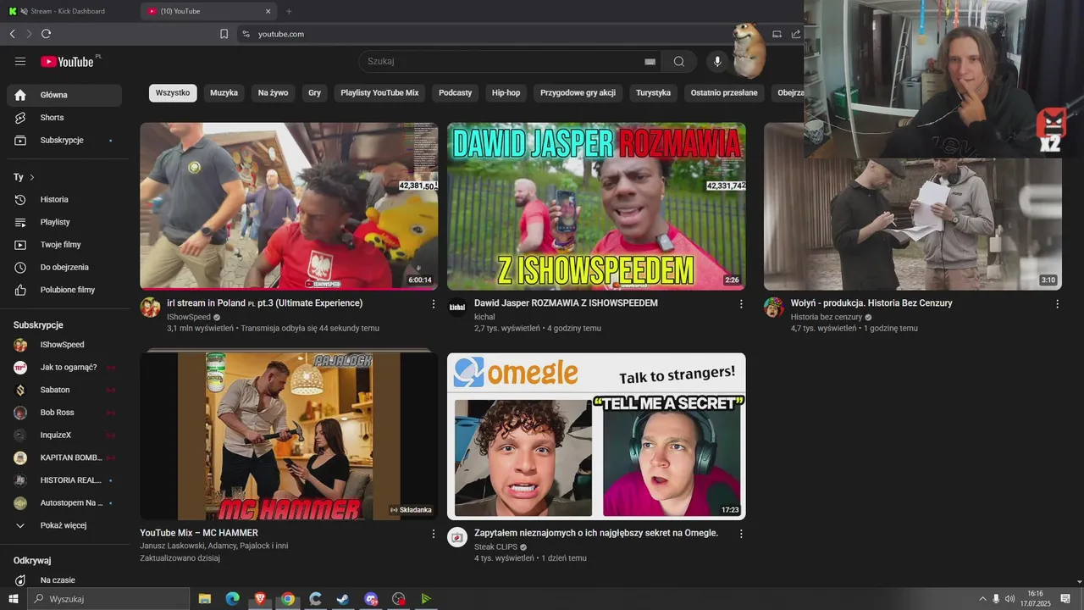1084x610 pixels.
Task: Open the Jak to ogarnąć? subscription
Action: click(x=64, y=368)
